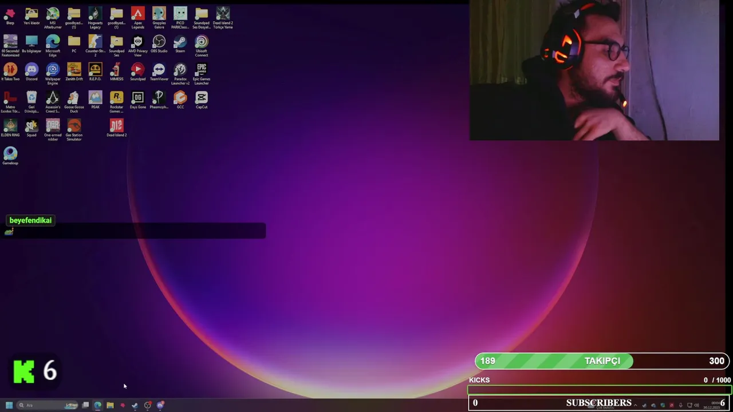This screenshot has height=412, width=733.
Task: Launch Ubisoft Connect shortcut
Action: pos(202,46)
